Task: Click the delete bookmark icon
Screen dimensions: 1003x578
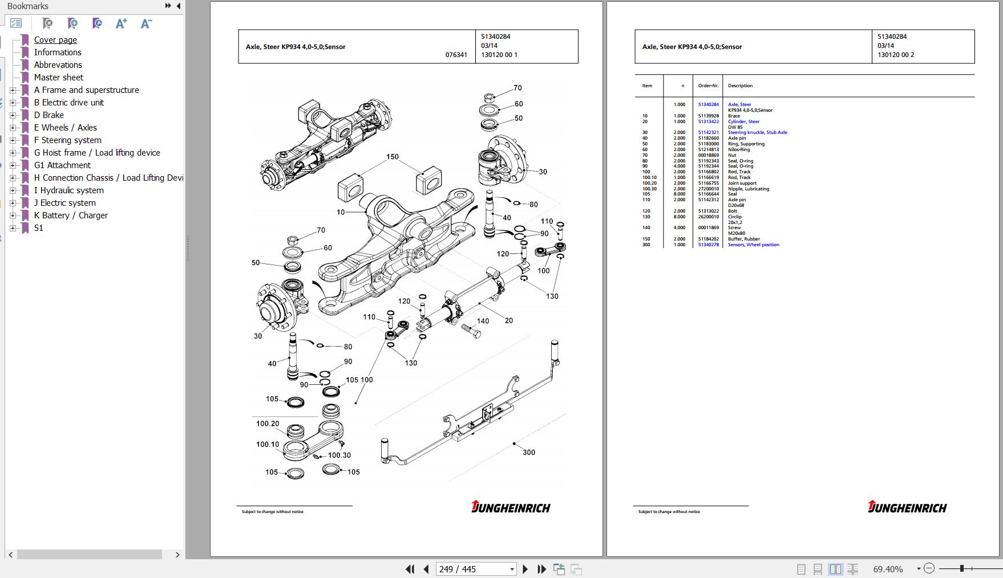Action: point(48,23)
